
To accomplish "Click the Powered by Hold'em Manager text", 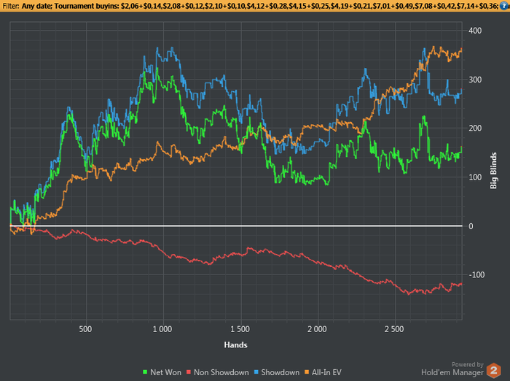I will [x=452, y=369].
